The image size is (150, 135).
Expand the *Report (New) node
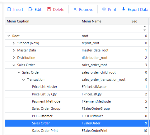pos(14,43)
